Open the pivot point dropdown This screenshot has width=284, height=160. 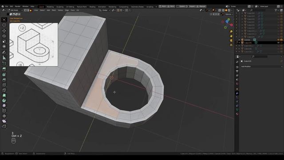click(x=114, y=10)
